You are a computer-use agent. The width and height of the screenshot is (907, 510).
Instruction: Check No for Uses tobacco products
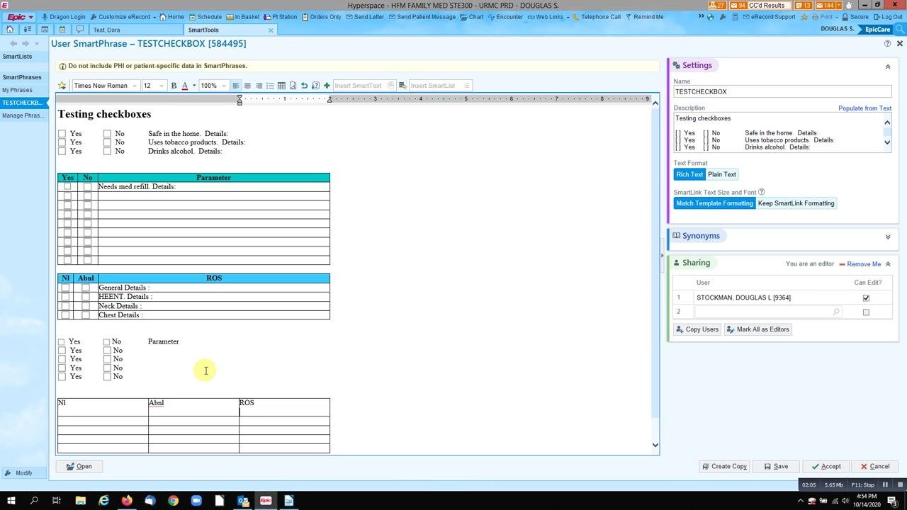coord(107,142)
